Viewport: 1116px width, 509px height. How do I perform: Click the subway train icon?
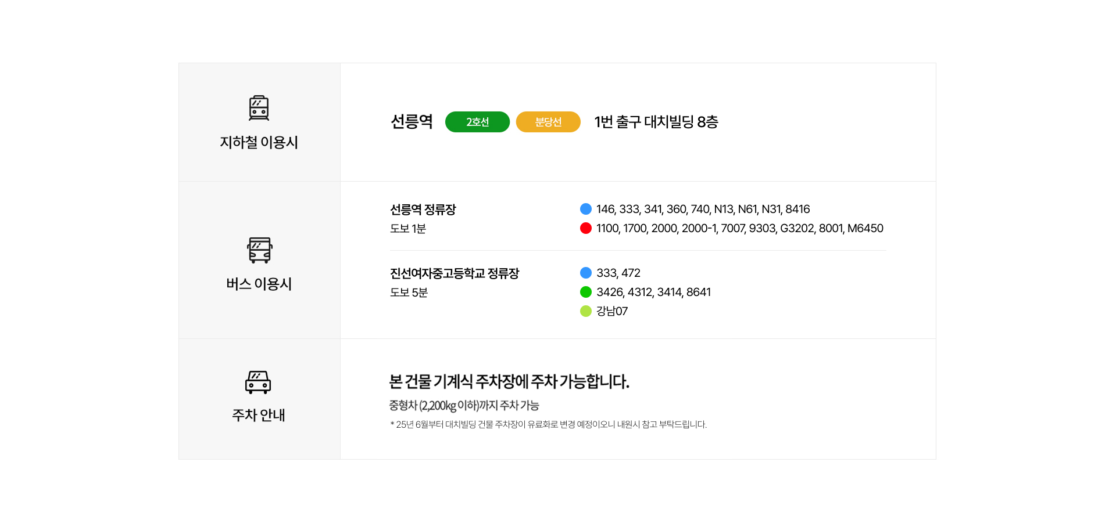259,108
